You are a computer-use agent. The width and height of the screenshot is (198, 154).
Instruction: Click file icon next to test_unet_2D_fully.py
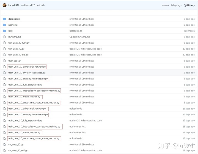point(5,43)
